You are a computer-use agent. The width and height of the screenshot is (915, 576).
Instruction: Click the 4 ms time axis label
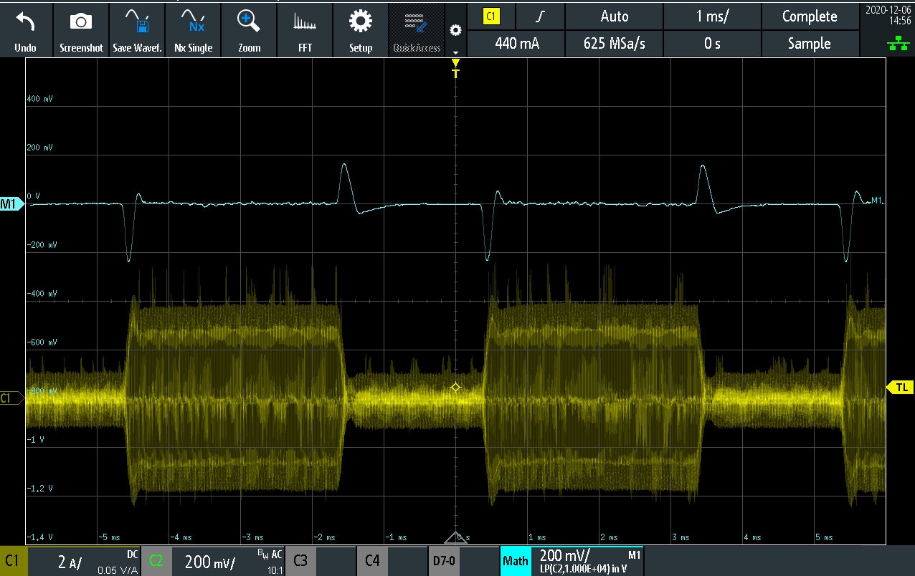[x=752, y=537]
